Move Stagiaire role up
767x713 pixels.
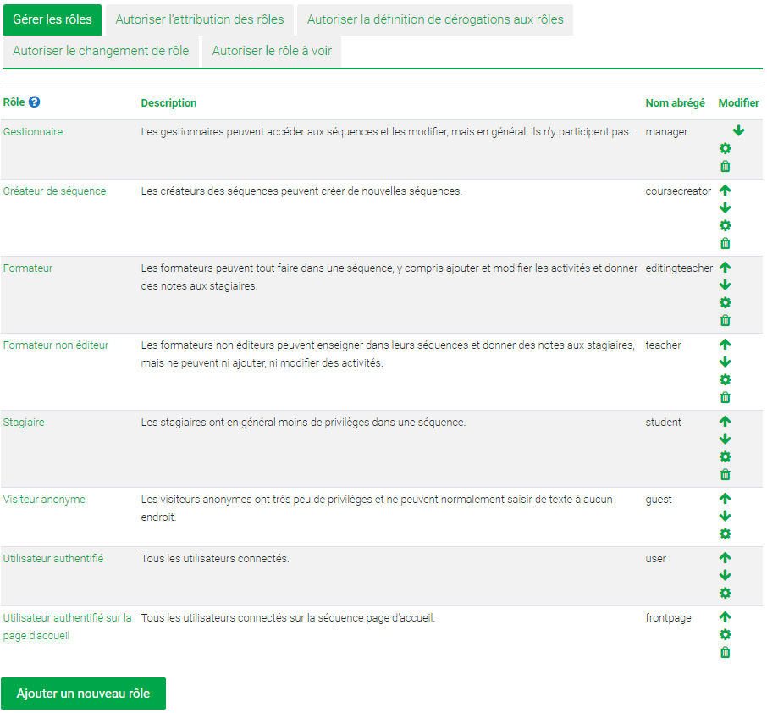[x=725, y=422]
